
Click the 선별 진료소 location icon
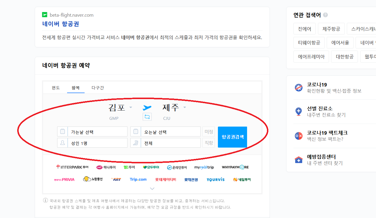(299, 112)
